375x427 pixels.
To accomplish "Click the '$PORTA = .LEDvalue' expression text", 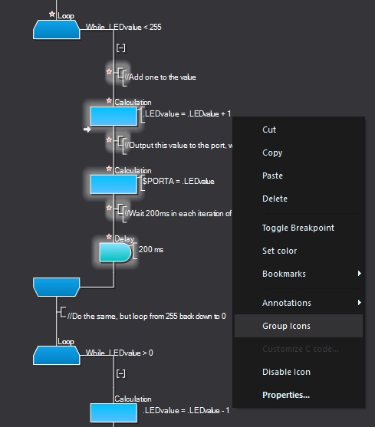I will tap(179, 181).
